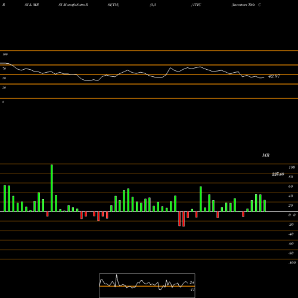Viewport: 298px width, 298px height.
Task: Click the tallest green bar in MR histogram
Action: point(52,188)
